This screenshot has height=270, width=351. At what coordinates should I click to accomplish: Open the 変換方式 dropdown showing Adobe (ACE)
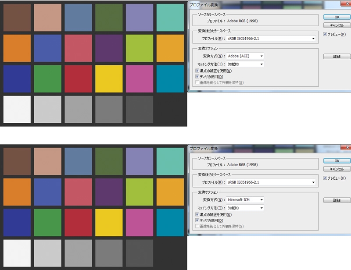pos(245,56)
